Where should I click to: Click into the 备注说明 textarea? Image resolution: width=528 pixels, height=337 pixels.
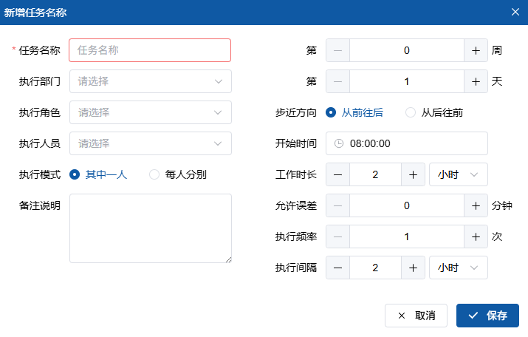[x=150, y=228]
